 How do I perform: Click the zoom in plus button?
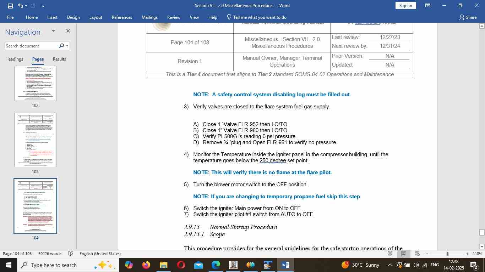(x=467, y=254)
